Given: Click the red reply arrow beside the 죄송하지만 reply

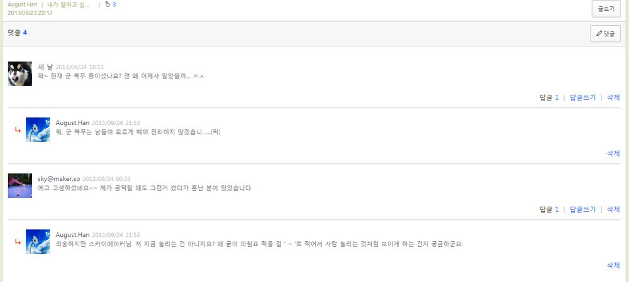Looking at the screenshot, I should tap(18, 242).
